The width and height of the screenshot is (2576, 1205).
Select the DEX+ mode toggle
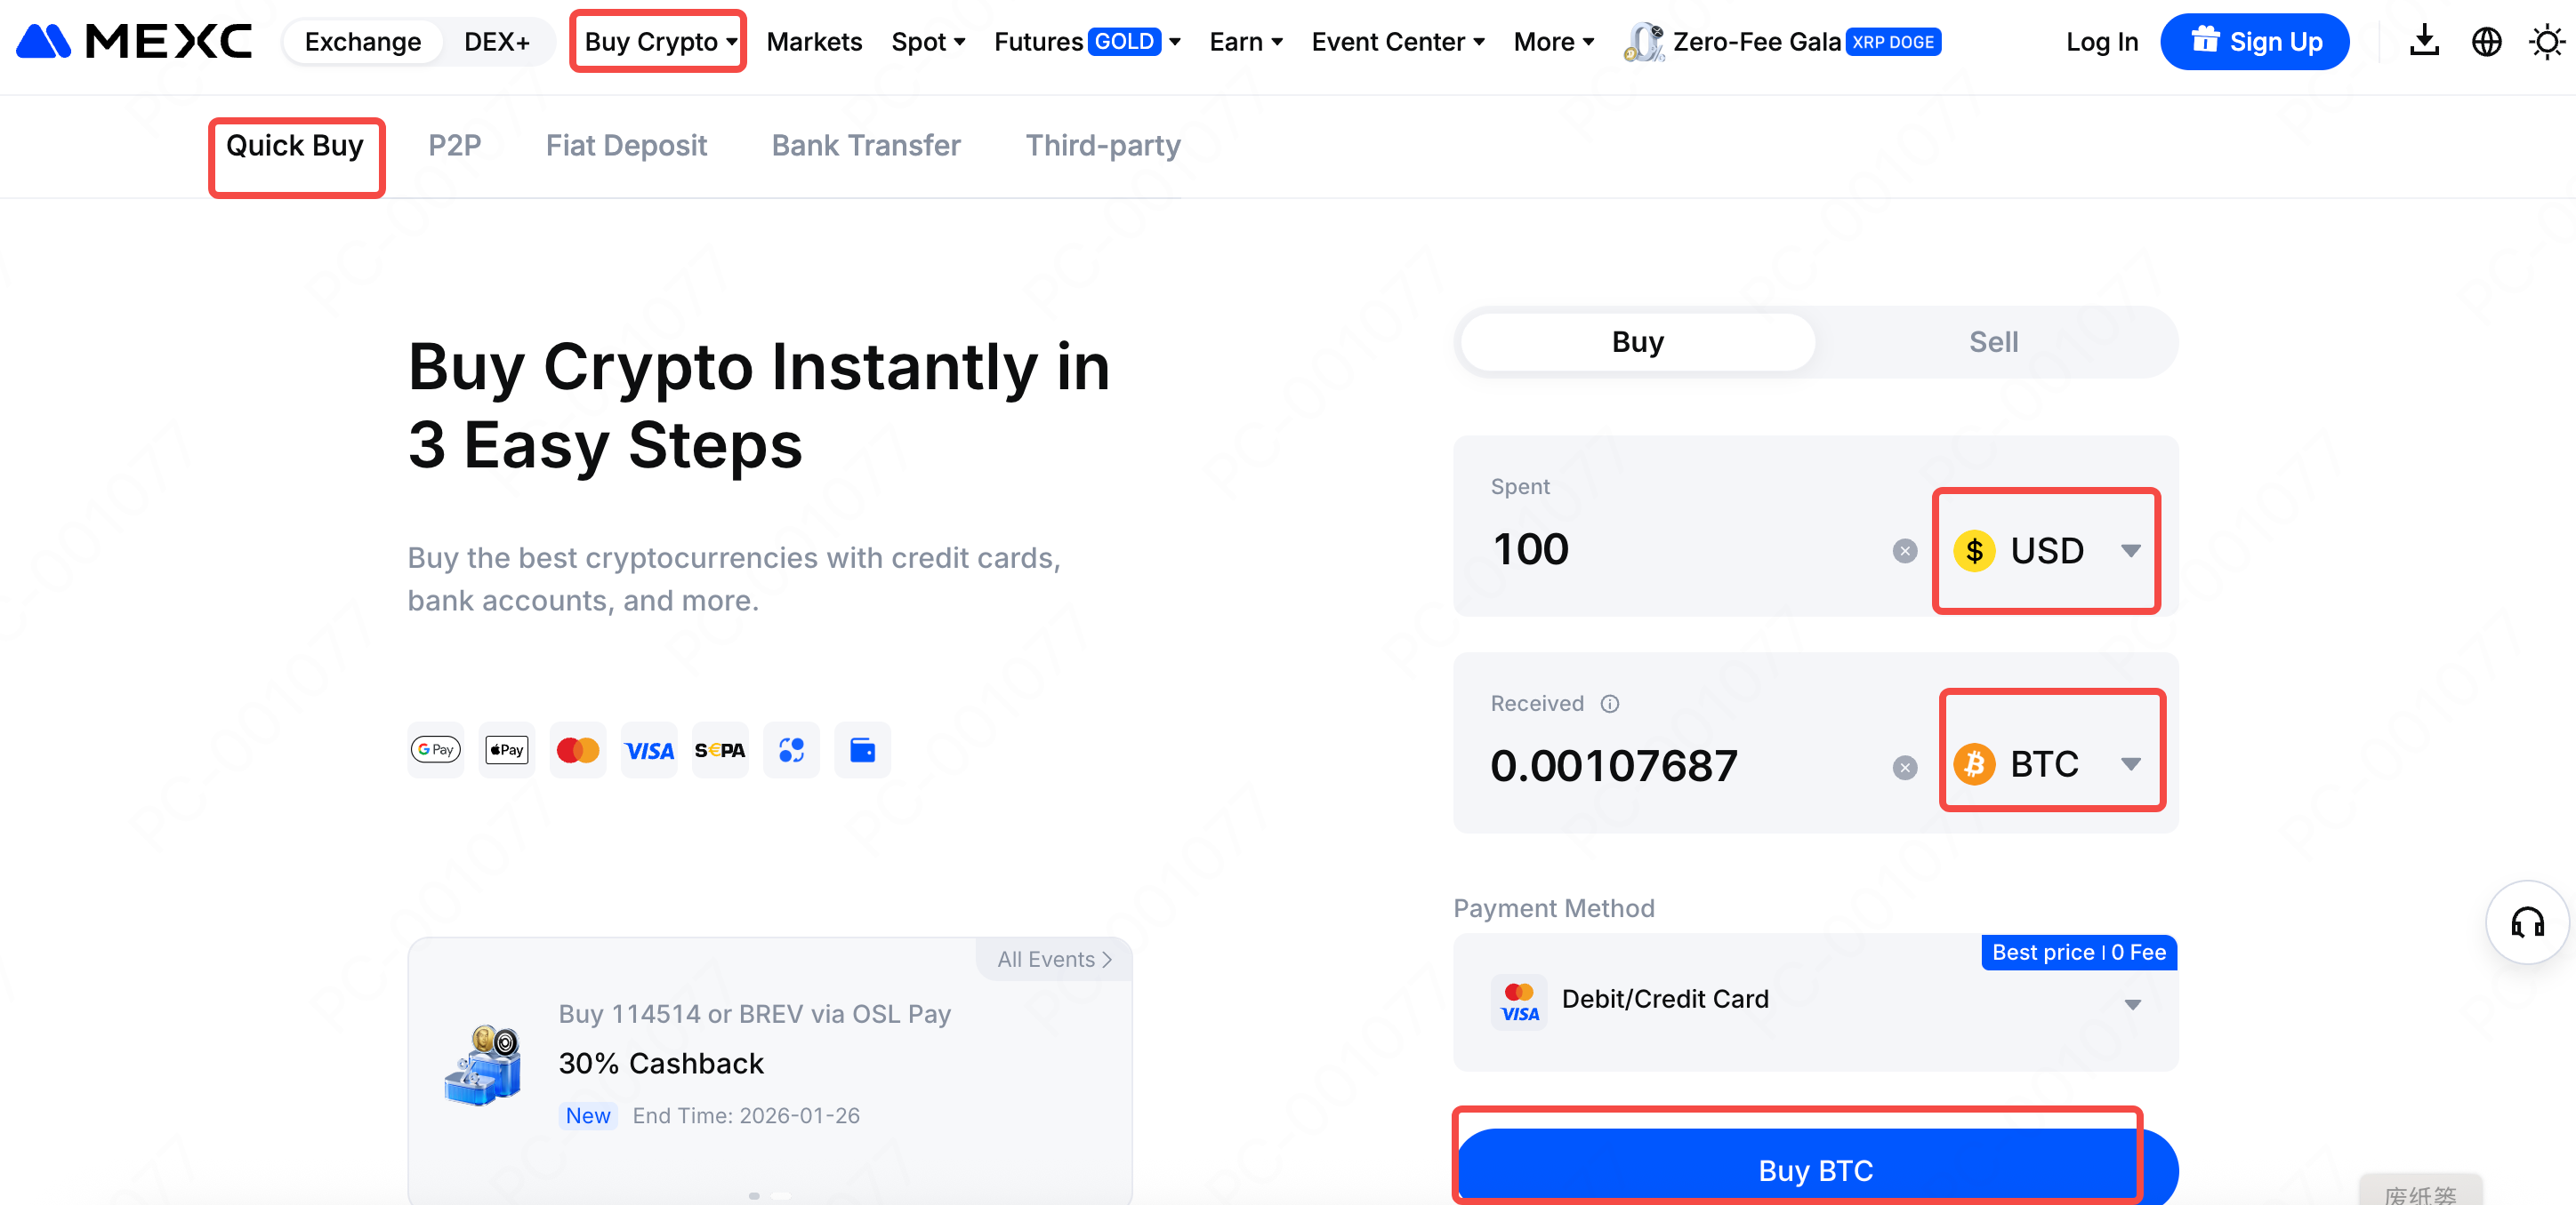point(496,42)
